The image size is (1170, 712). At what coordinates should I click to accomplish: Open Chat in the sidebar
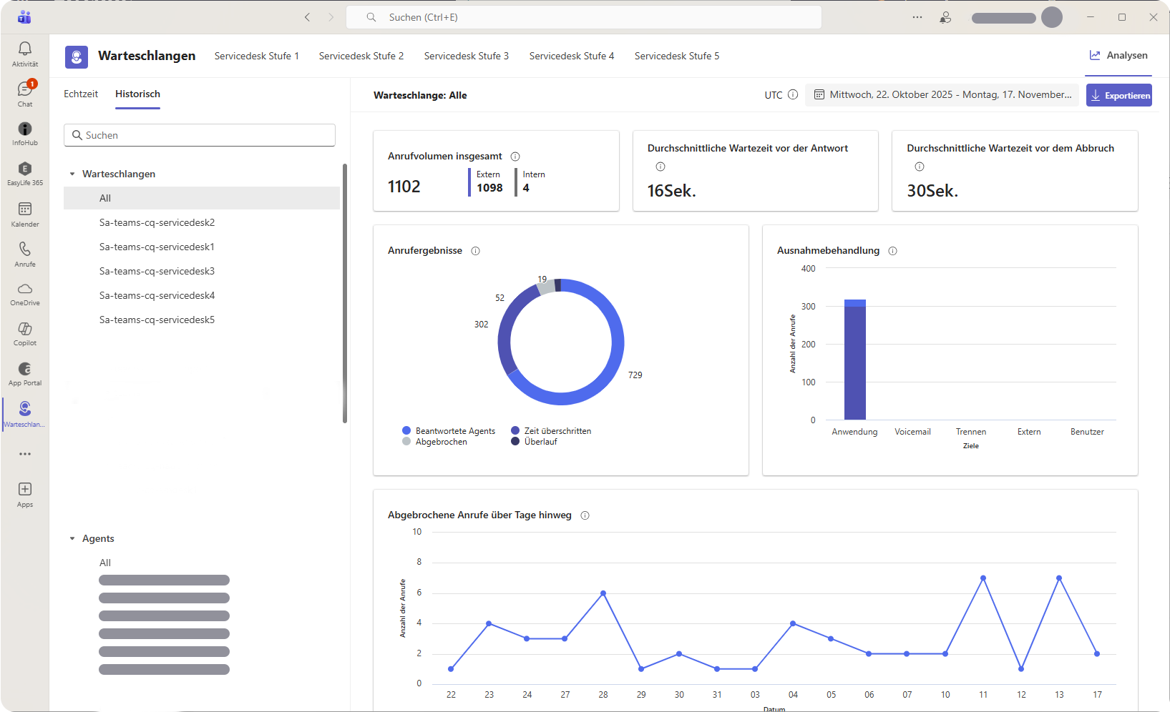tap(25, 89)
